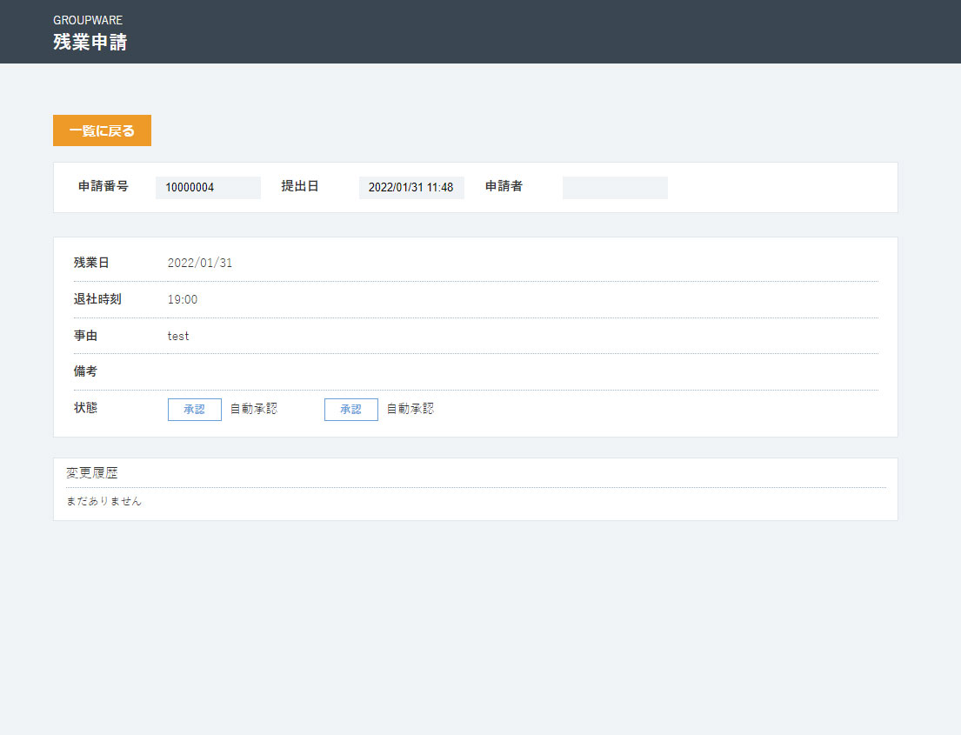Select the 退社時刻 value 19:00

[x=183, y=300]
